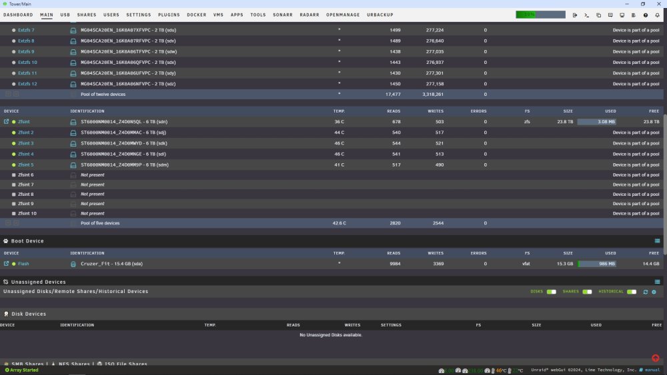The image size is (667, 375).
Task: Open the Extzfs 10 device link
Action: (x=27, y=63)
